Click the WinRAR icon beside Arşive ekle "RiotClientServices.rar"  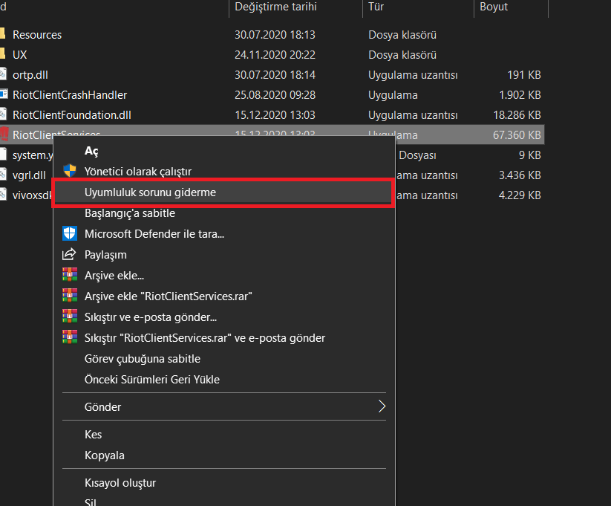pyautogui.click(x=70, y=295)
